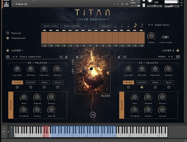
Task: Click Active Steps value box
Action: (165, 37)
